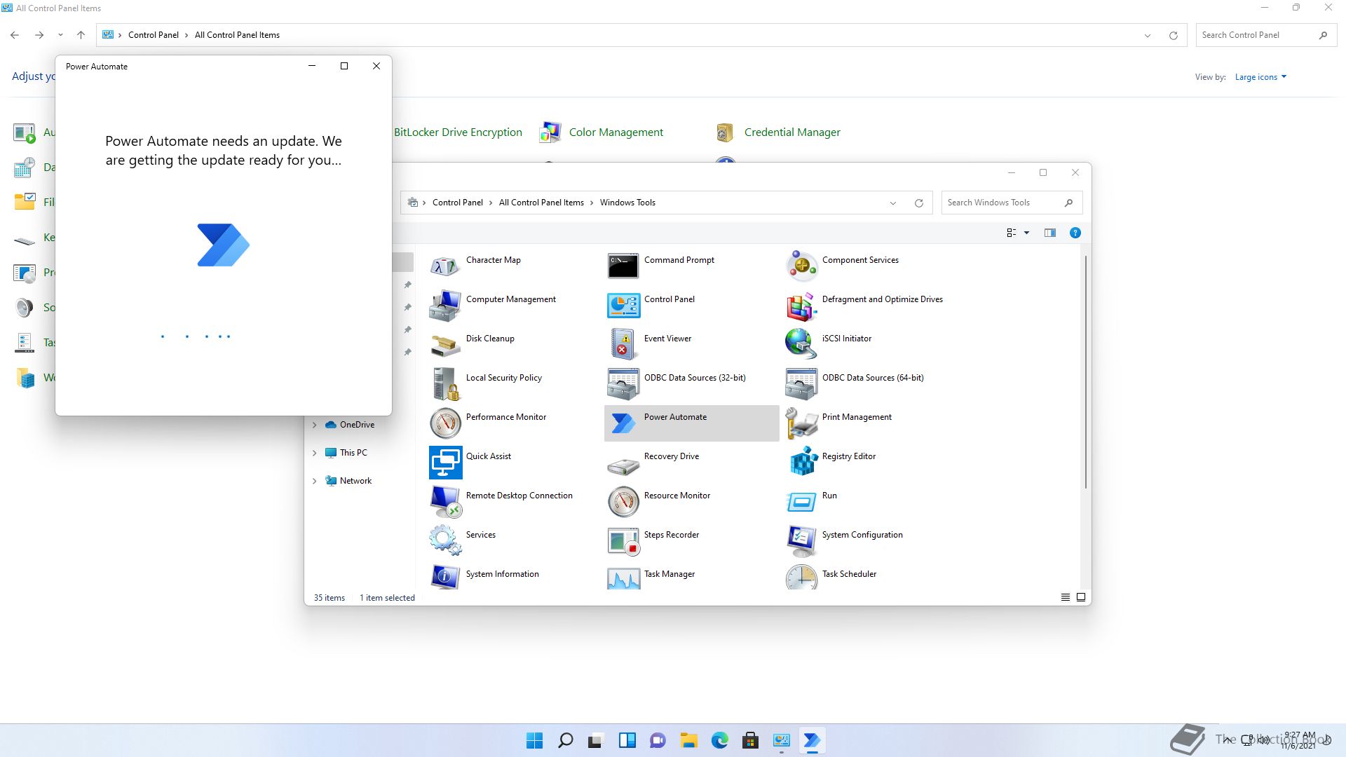Viewport: 1346px width, 757px height.
Task: Select iSCSI Initiator icon
Action: click(801, 344)
